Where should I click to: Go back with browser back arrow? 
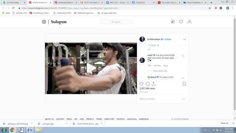3,8
